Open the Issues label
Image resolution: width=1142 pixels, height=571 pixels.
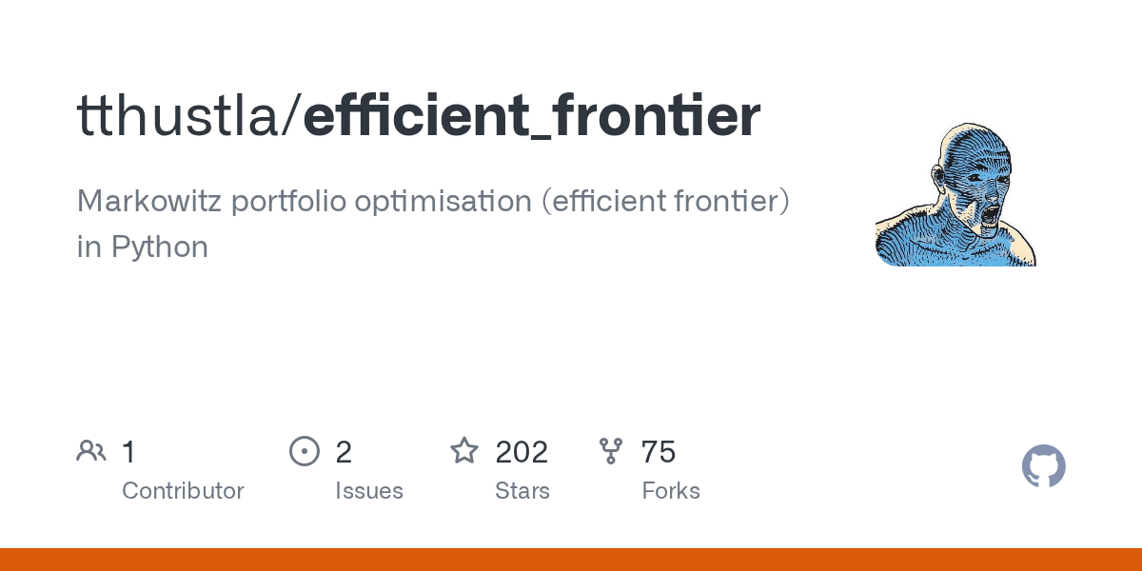point(369,491)
